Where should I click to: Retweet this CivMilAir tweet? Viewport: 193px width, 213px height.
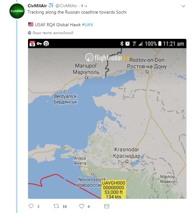coord(56,206)
